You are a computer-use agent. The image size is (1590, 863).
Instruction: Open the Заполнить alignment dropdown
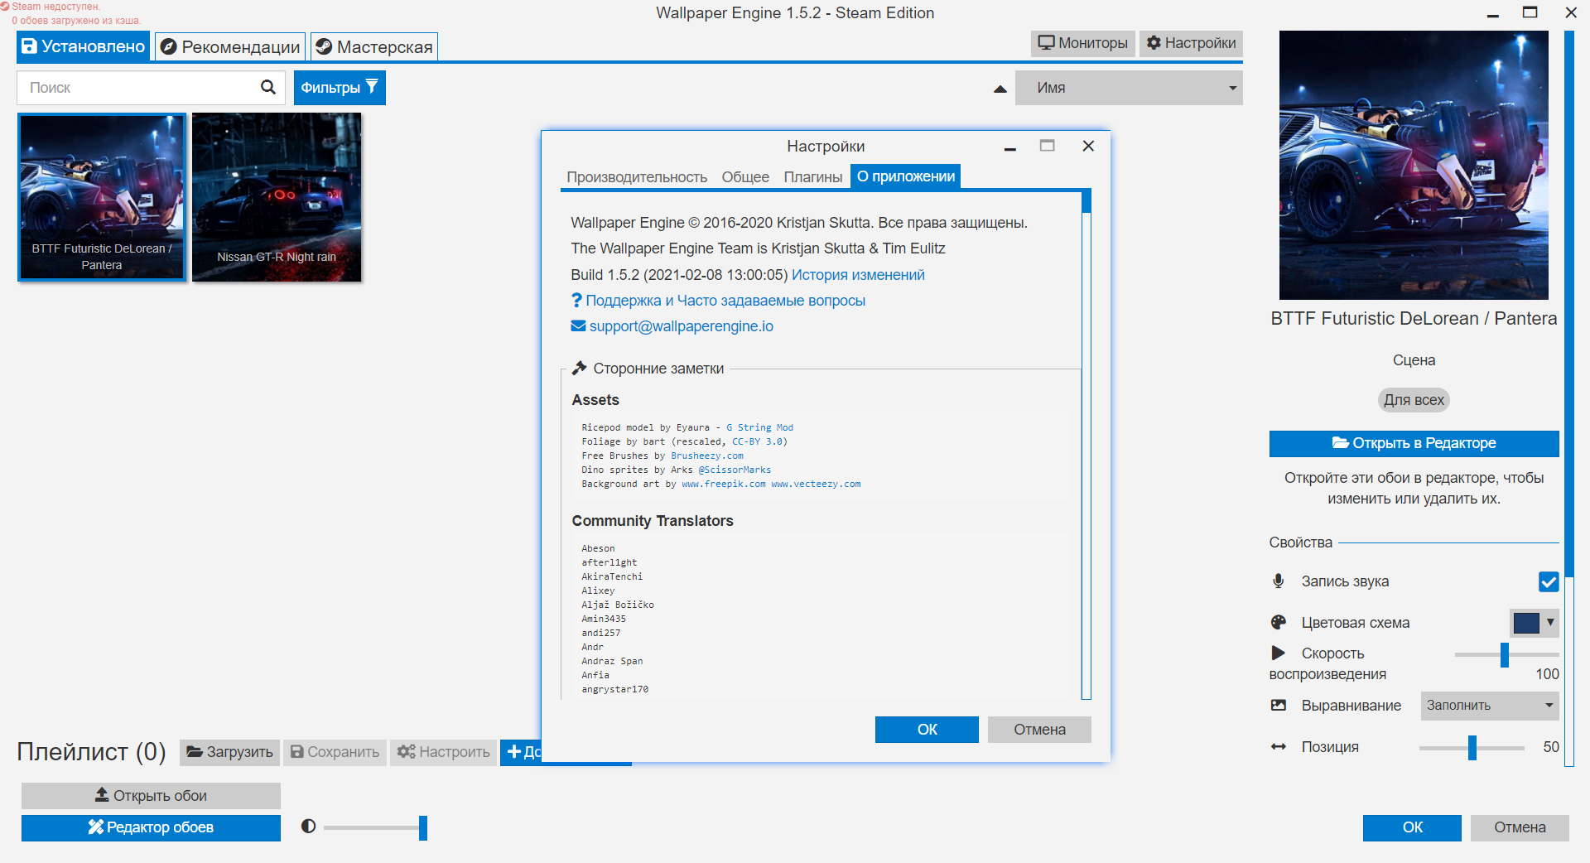tap(1490, 706)
